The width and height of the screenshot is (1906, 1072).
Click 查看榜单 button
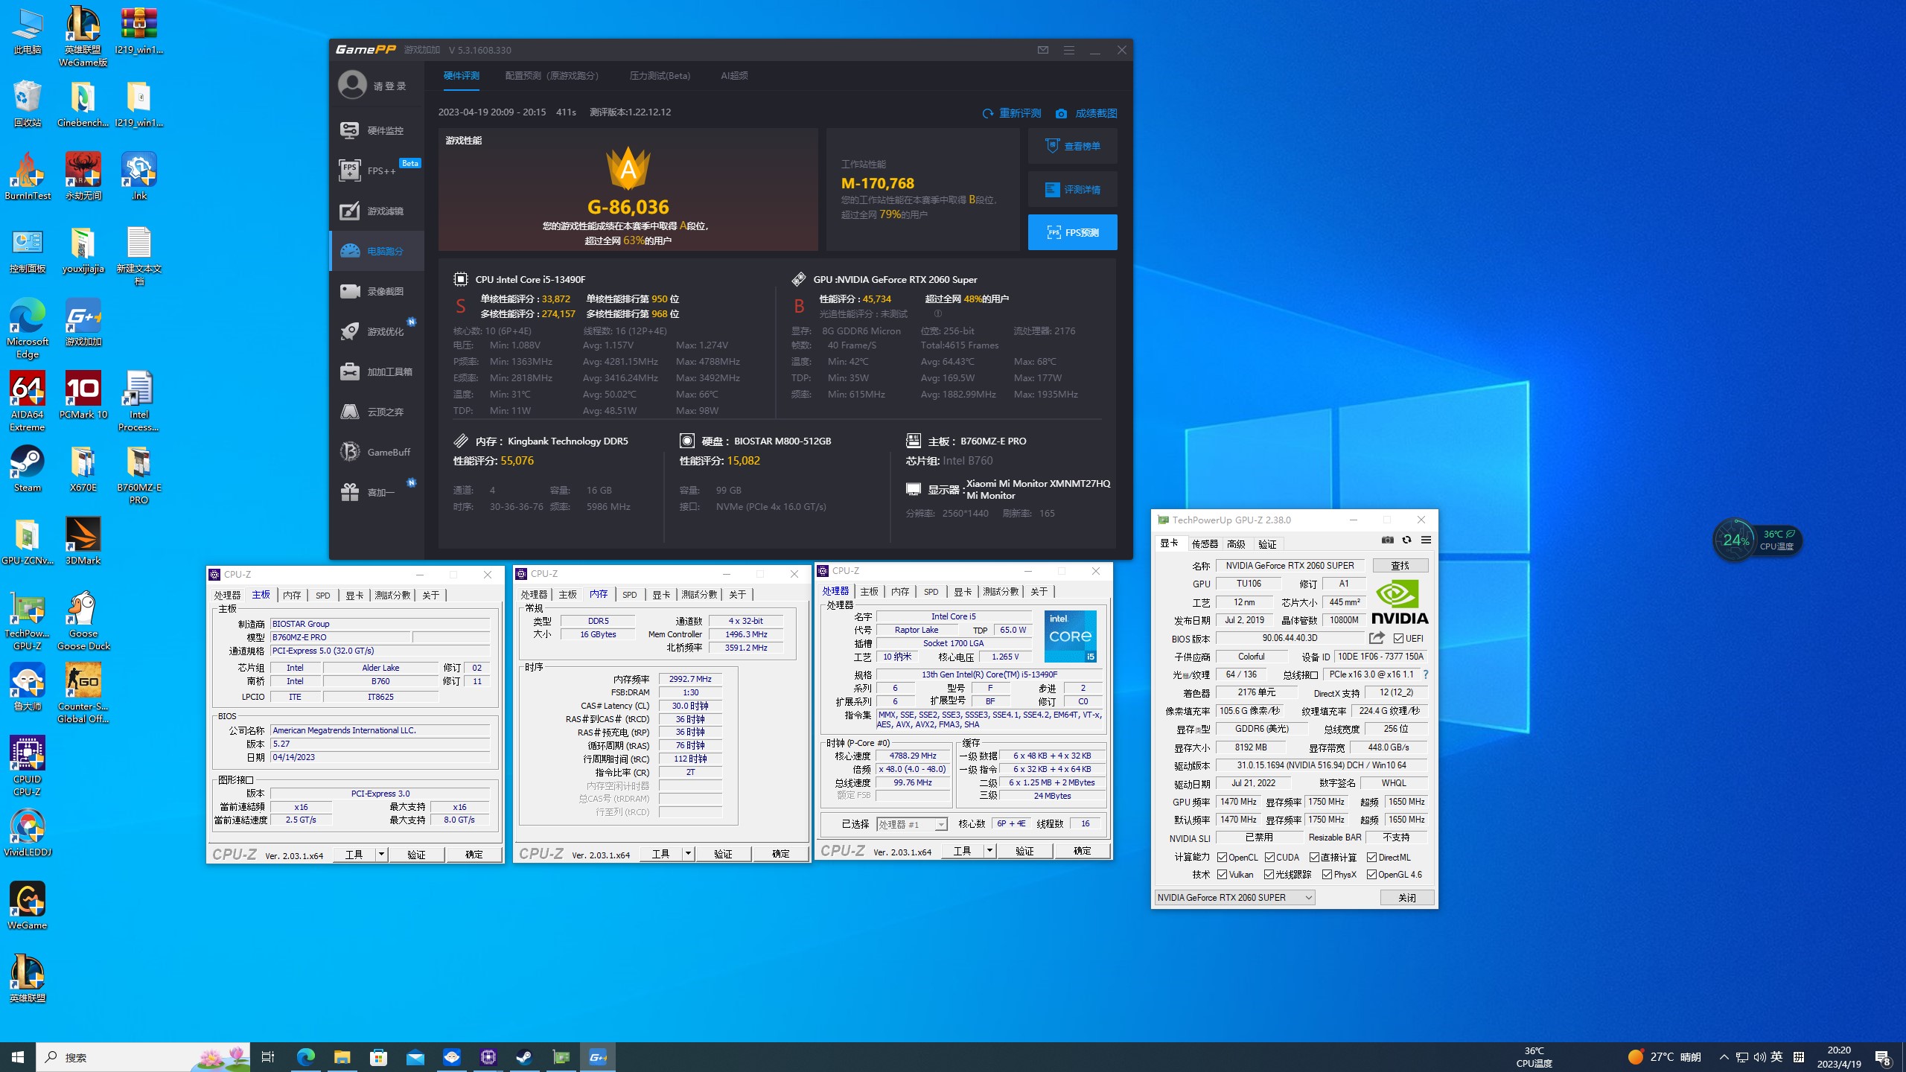coord(1072,146)
